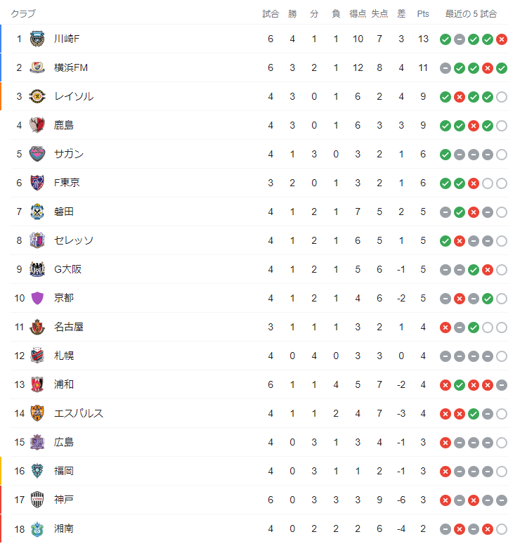Select the 名古屋 team name
The image size is (527, 558).
pos(69,327)
